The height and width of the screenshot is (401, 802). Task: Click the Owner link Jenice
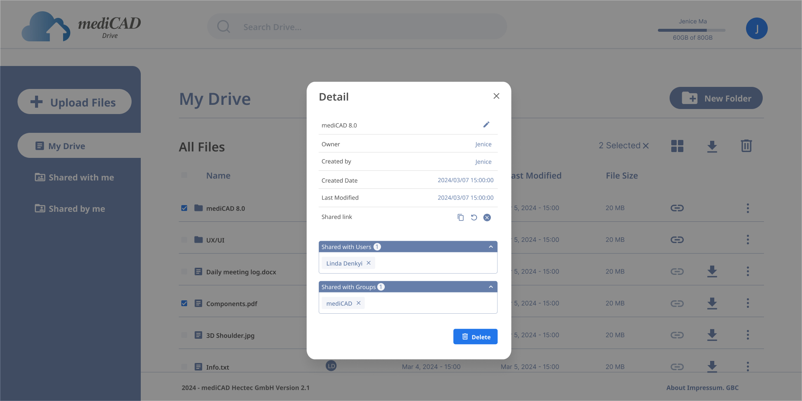tap(483, 144)
